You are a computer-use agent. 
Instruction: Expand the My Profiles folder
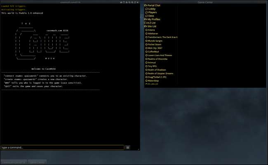(x=146, y=19)
